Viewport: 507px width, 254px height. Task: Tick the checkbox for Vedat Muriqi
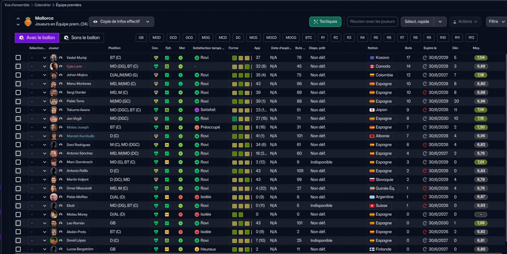coord(18,57)
